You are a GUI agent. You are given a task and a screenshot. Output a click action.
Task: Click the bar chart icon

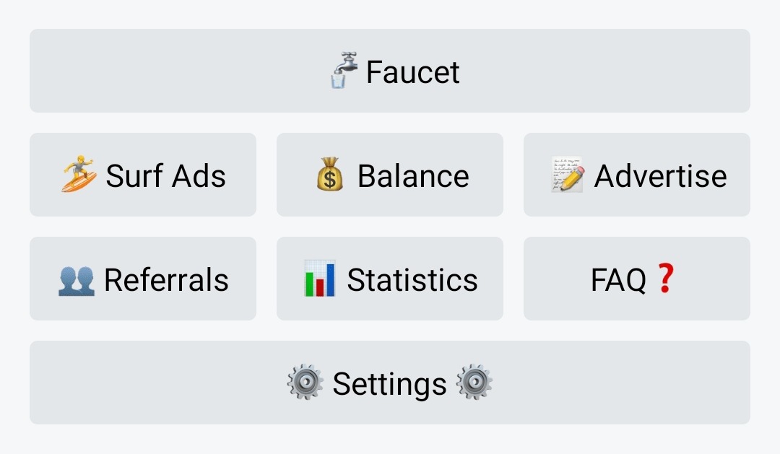pyautogui.click(x=320, y=279)
